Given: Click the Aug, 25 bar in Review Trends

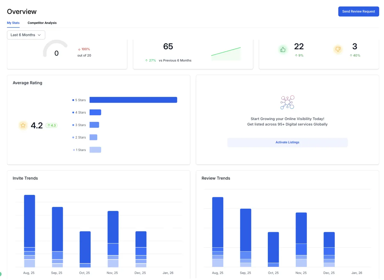Looking at the screenshot, I should pyautogui.click(x=218, y=232).
